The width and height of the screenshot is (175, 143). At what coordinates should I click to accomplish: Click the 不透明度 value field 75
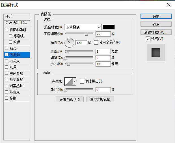pyautogui.click(x=103, y=34)
